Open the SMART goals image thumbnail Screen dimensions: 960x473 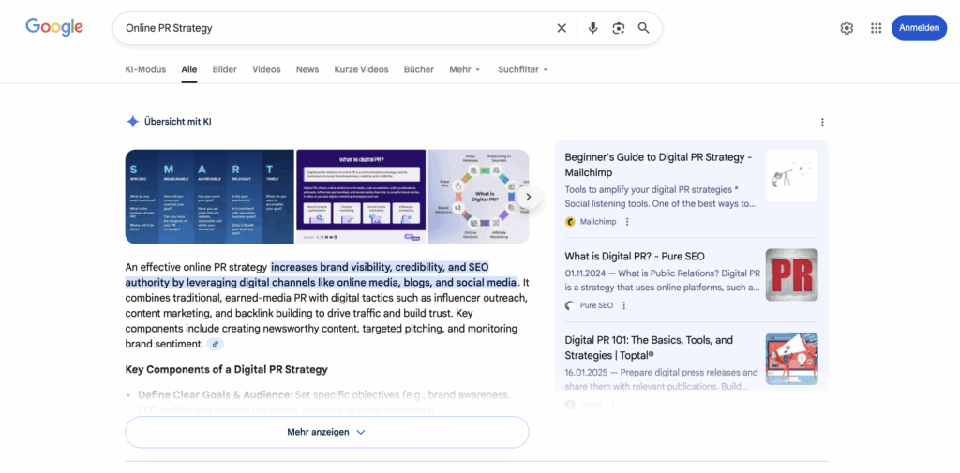pos(209,197)
